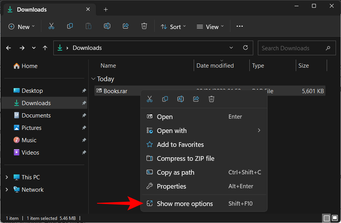Screen dimensions: 341x223
Task: Click the Share icon in the context menu
Action: pos(196,99)
